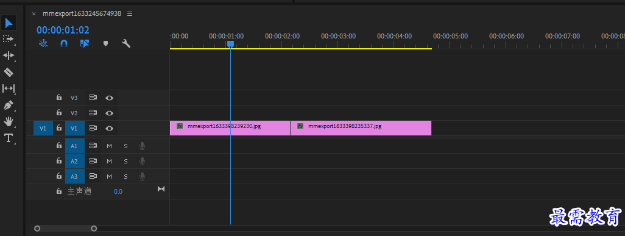Switch to mmexport1633245674938 sequence tab
The width and height of the screenshot is (625, 236).
click(82, 13)
